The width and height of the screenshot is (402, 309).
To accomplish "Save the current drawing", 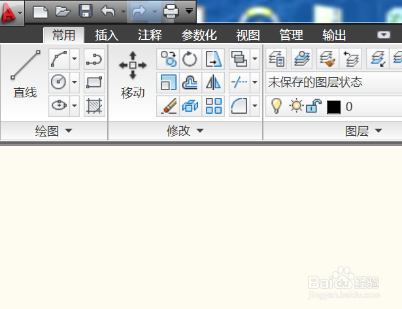I will (86, 12).
